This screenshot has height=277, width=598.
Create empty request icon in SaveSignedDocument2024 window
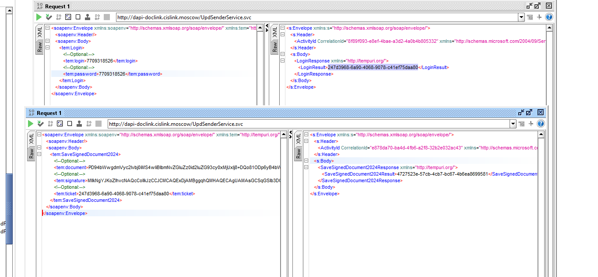(x=70, y=124)
